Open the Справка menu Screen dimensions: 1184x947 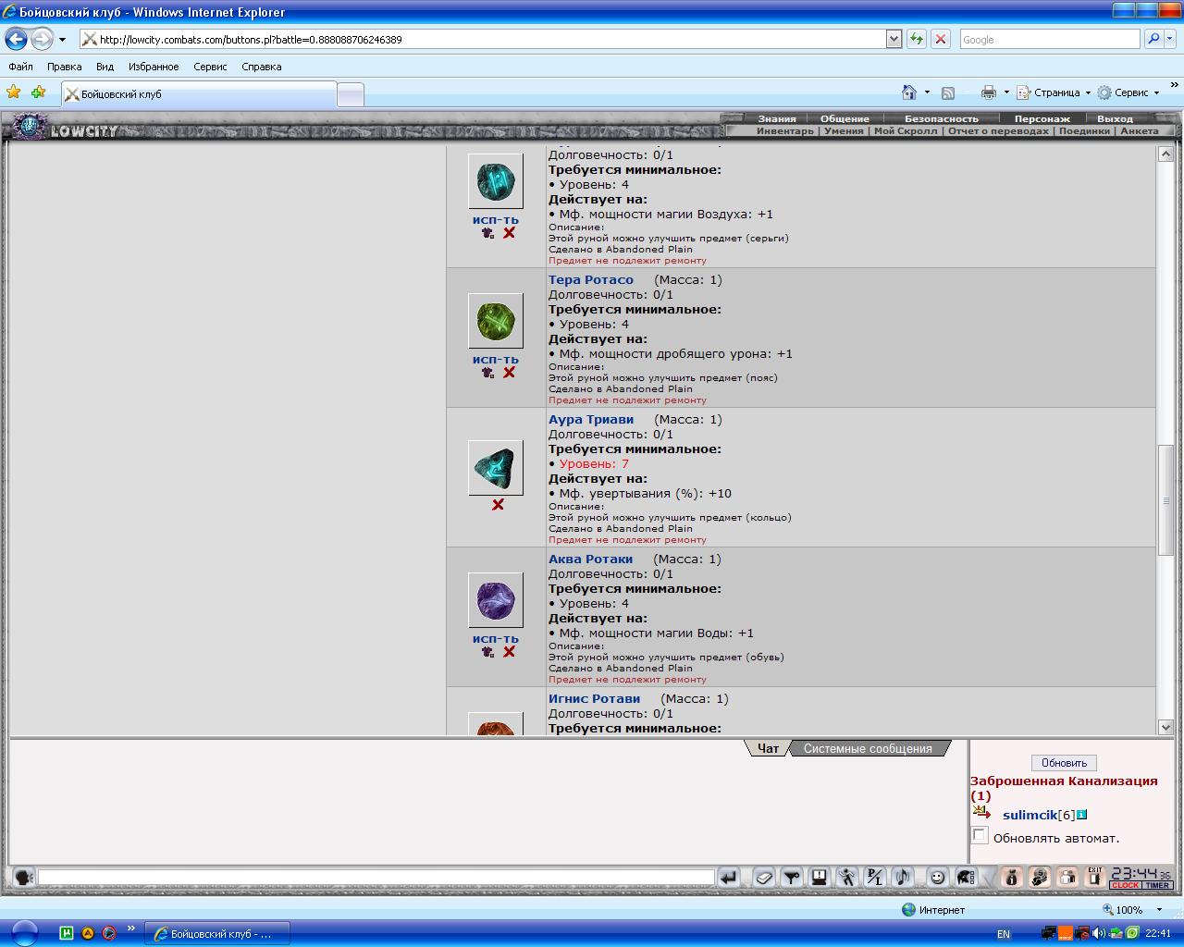261,67
